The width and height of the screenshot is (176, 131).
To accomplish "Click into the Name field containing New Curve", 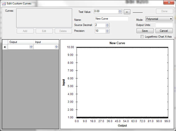I will 112,19.
